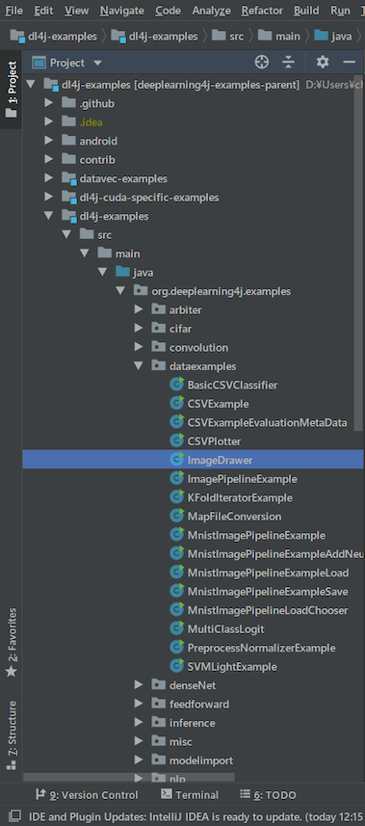365x826 pixels.
Task: Open the Build menu
Action: tap(306, 10)
